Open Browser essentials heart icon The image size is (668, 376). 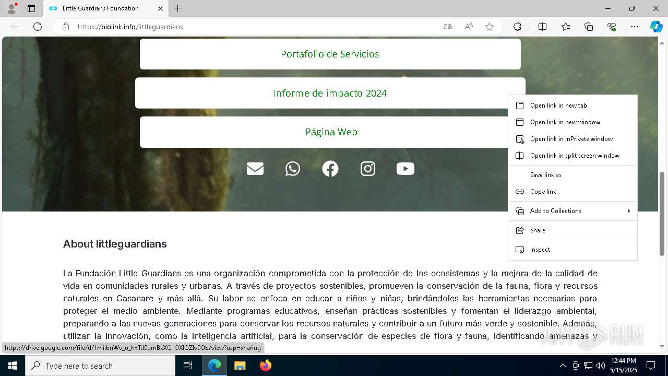[x=612, y=27]
